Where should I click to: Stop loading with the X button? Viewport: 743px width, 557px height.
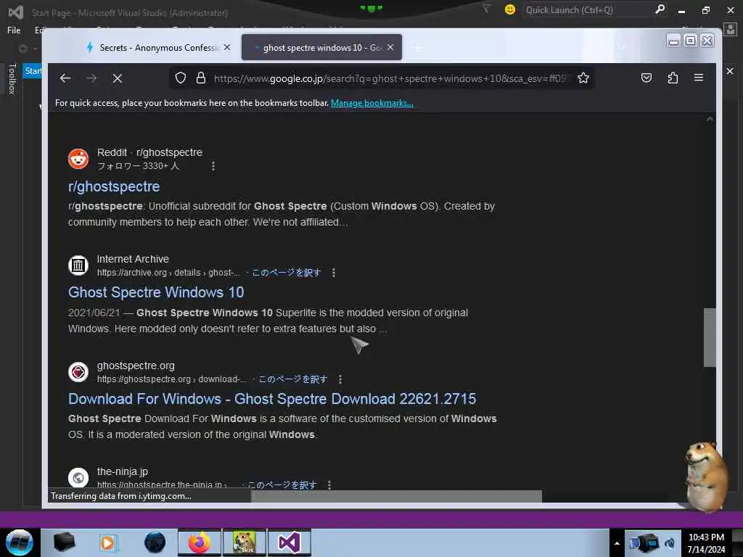(118, 78)
